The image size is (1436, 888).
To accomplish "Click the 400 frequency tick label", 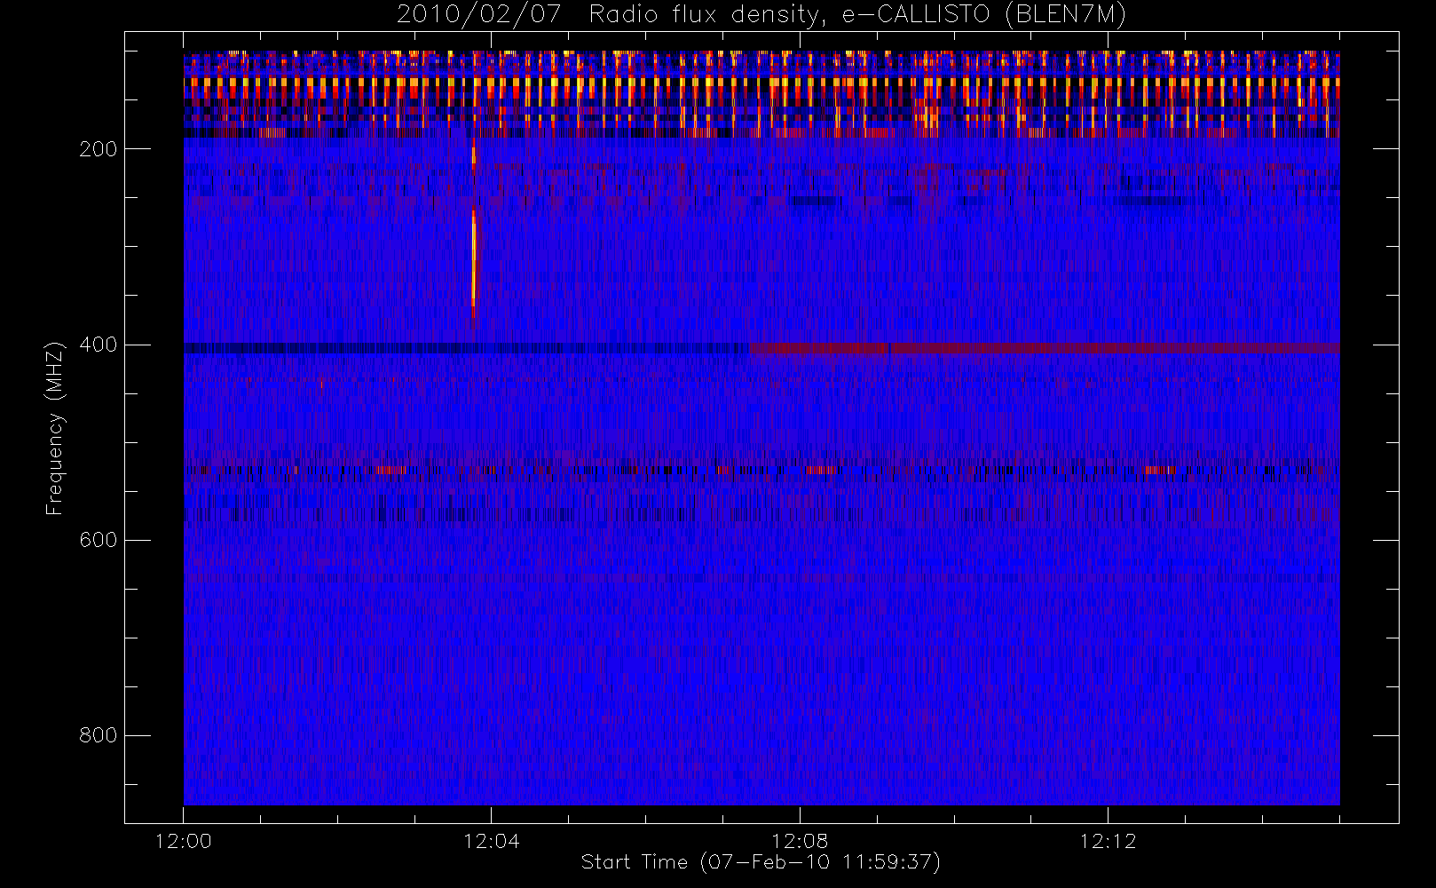I will point(99,345).
